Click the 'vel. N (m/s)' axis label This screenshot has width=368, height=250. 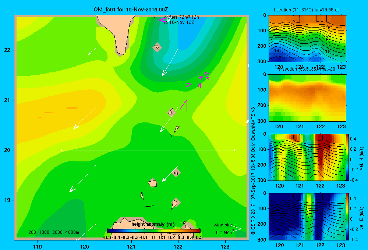pos(361,158)
